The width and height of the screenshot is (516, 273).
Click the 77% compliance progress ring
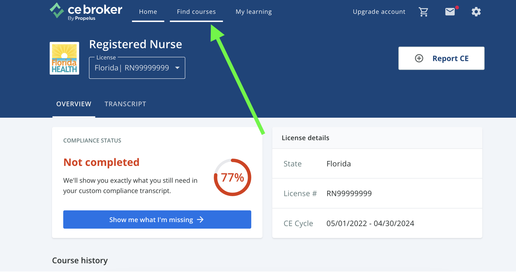[x=232, y=177]
